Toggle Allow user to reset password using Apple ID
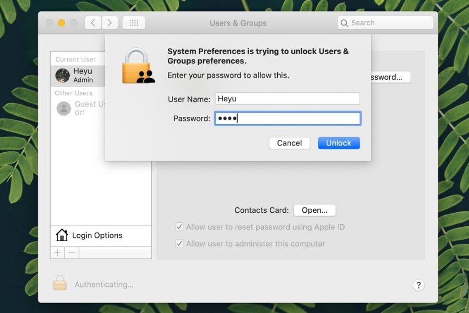Image resolution: width=469 pixels, height=313 pixels. (179, 227)
